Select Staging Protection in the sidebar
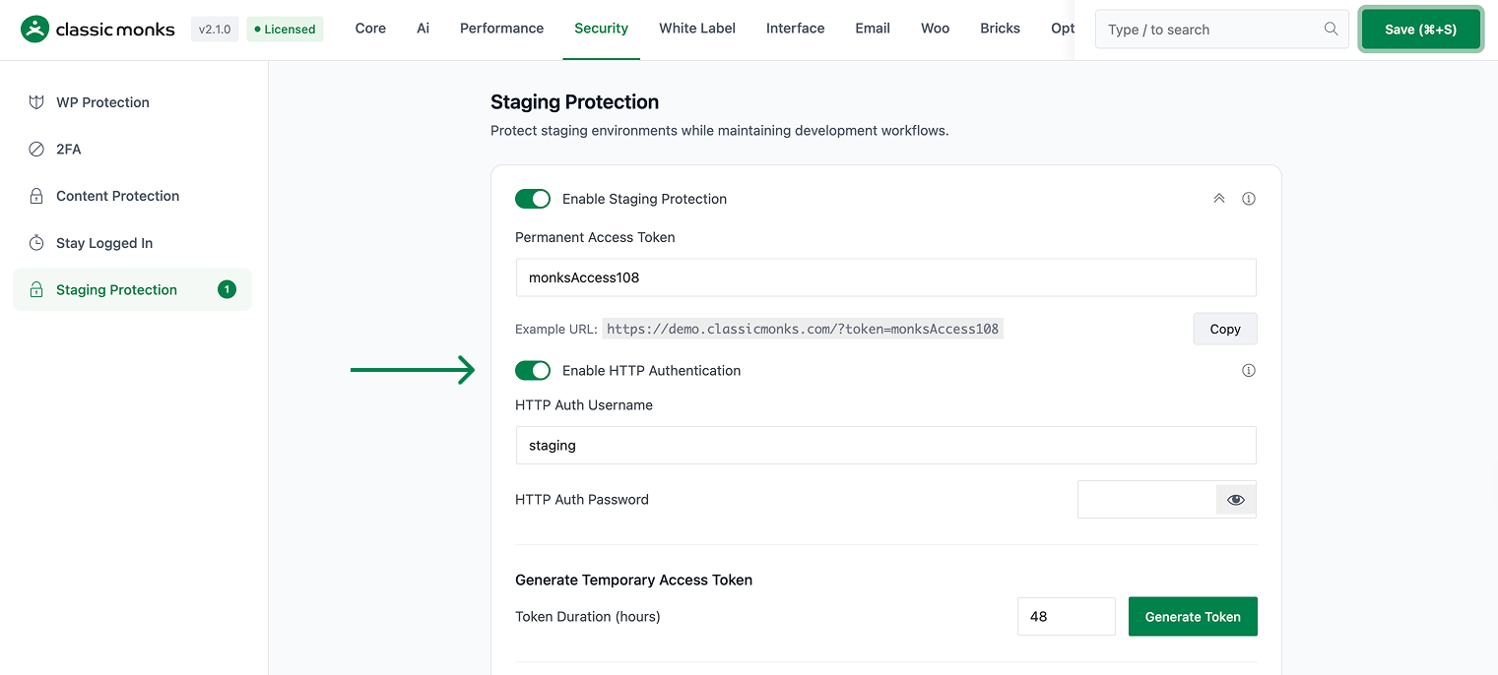This screenshot has height=675, width=1498. 132,290
